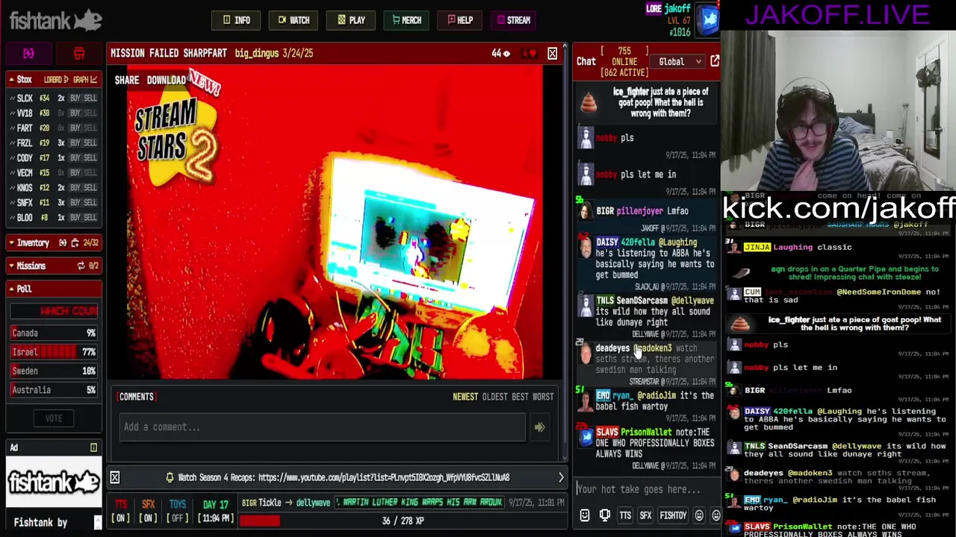The height and width of the screenshot is (537, 956).
Task: Select the magenta item-craft tab icon
Action: coord(28,54)
